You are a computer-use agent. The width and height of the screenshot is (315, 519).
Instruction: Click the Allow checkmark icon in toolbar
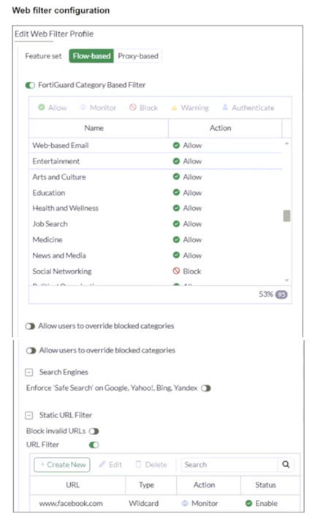tap(42, 107)
